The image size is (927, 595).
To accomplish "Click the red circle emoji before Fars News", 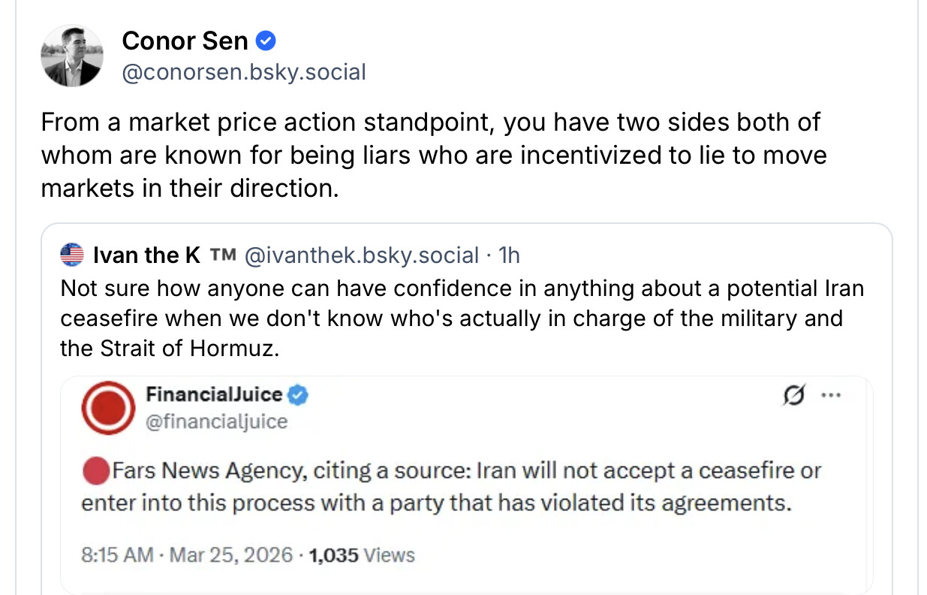I will coord(95,471).
